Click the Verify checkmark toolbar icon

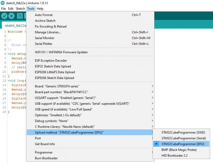tap(4, 16)
